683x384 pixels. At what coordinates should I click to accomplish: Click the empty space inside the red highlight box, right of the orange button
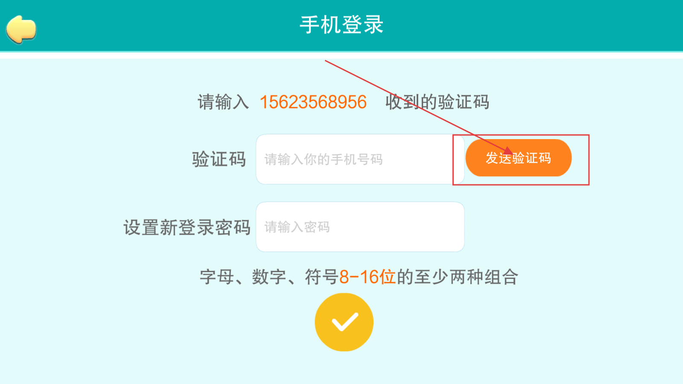tap(580, 160)
